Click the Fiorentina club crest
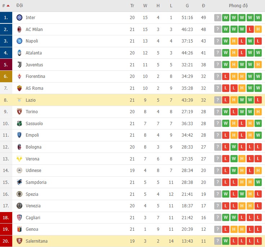This screenshot has height=247, width=265. pyautogui.click(x=19, y=76)
